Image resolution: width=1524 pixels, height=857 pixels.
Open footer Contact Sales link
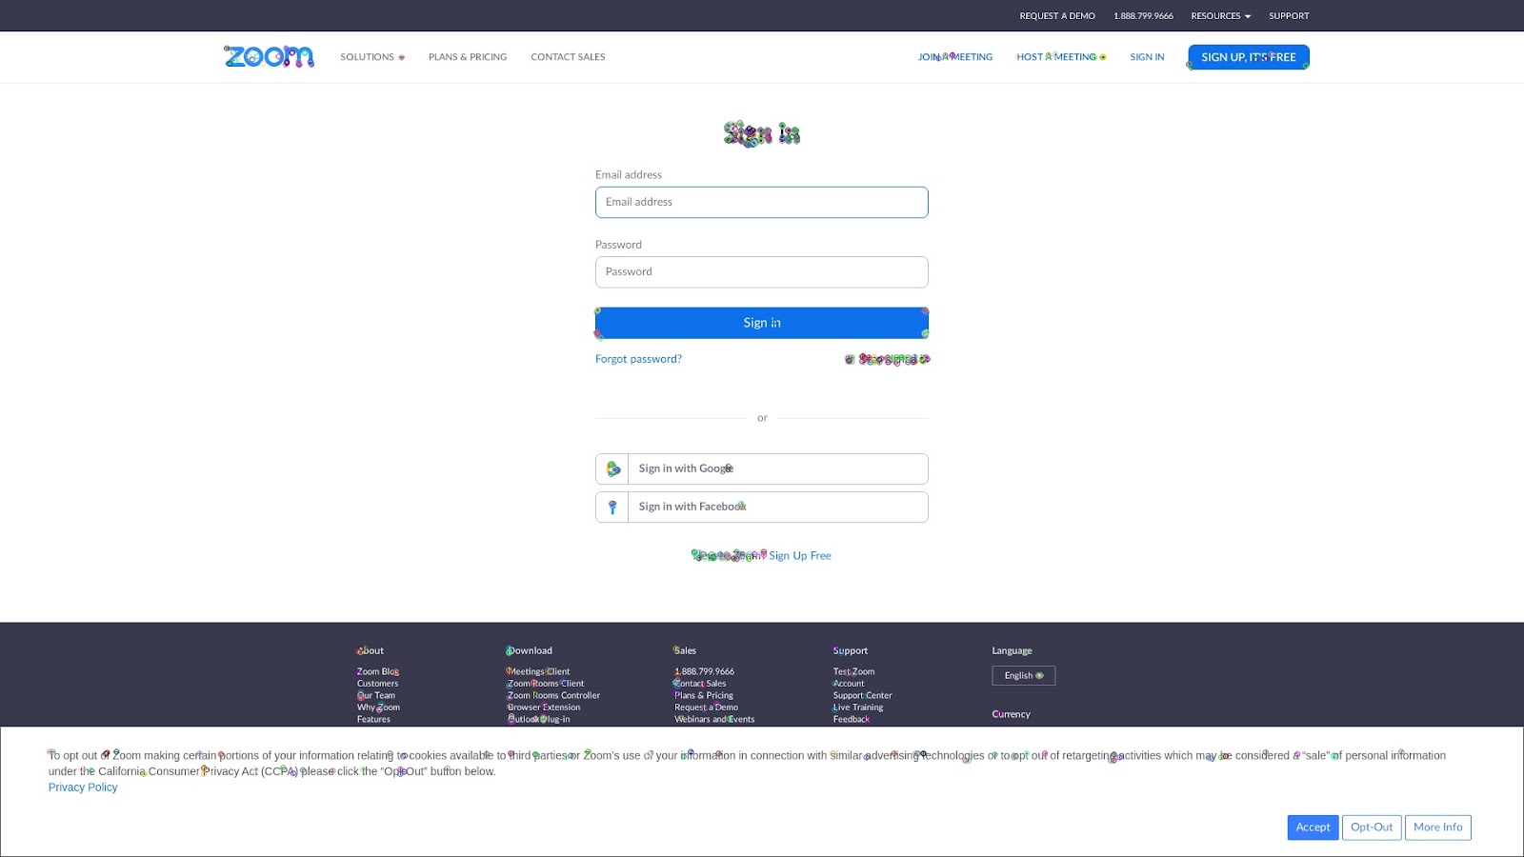coord(700,684)
